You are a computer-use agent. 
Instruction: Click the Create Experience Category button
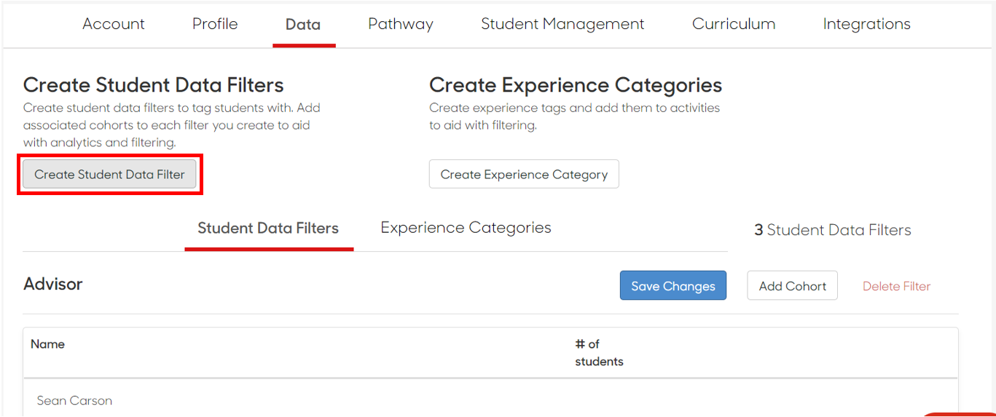(x=524, y=175)
